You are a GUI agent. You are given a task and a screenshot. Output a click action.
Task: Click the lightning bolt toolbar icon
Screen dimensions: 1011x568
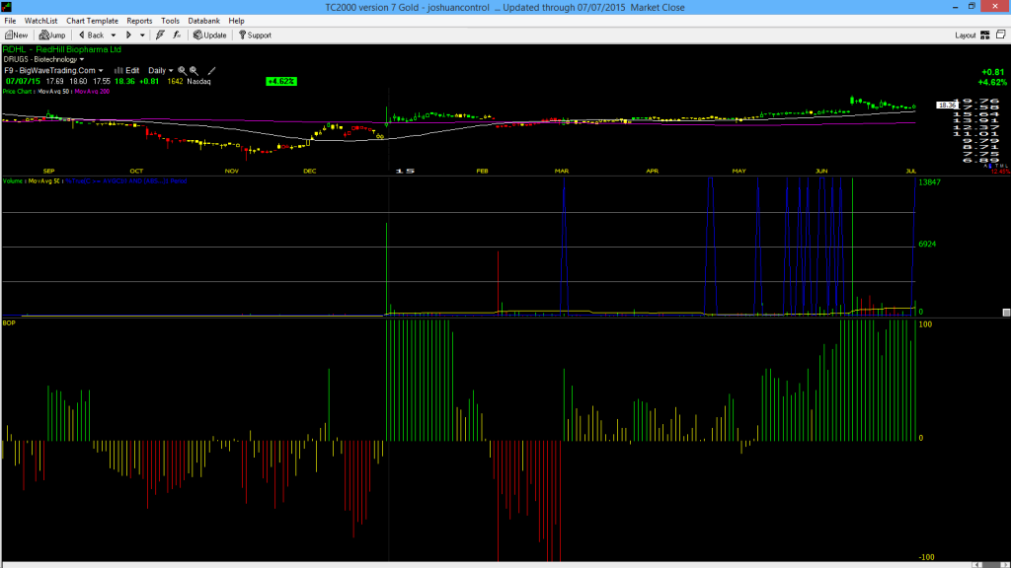click(x=160, y=35)
